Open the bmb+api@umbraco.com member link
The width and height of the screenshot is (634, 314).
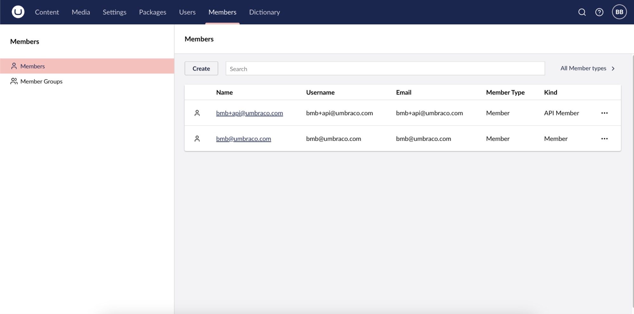coord(249,113)
